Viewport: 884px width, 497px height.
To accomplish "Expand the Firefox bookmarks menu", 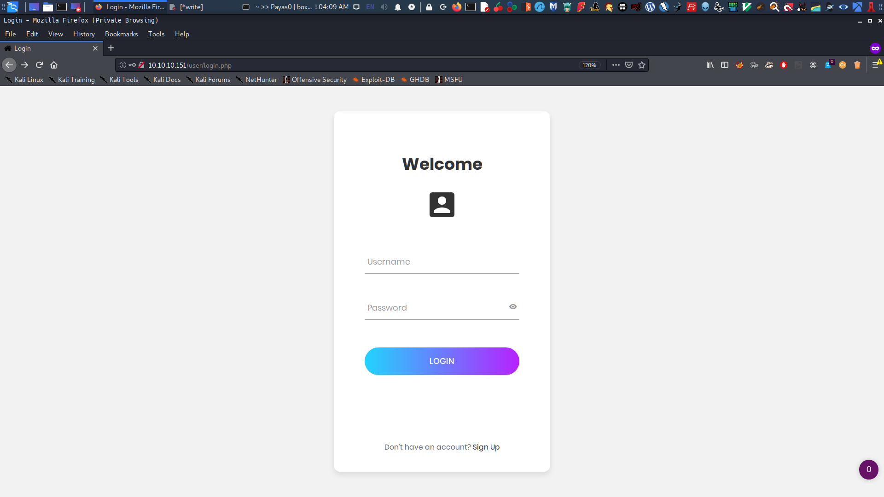I will click(122, 34).
